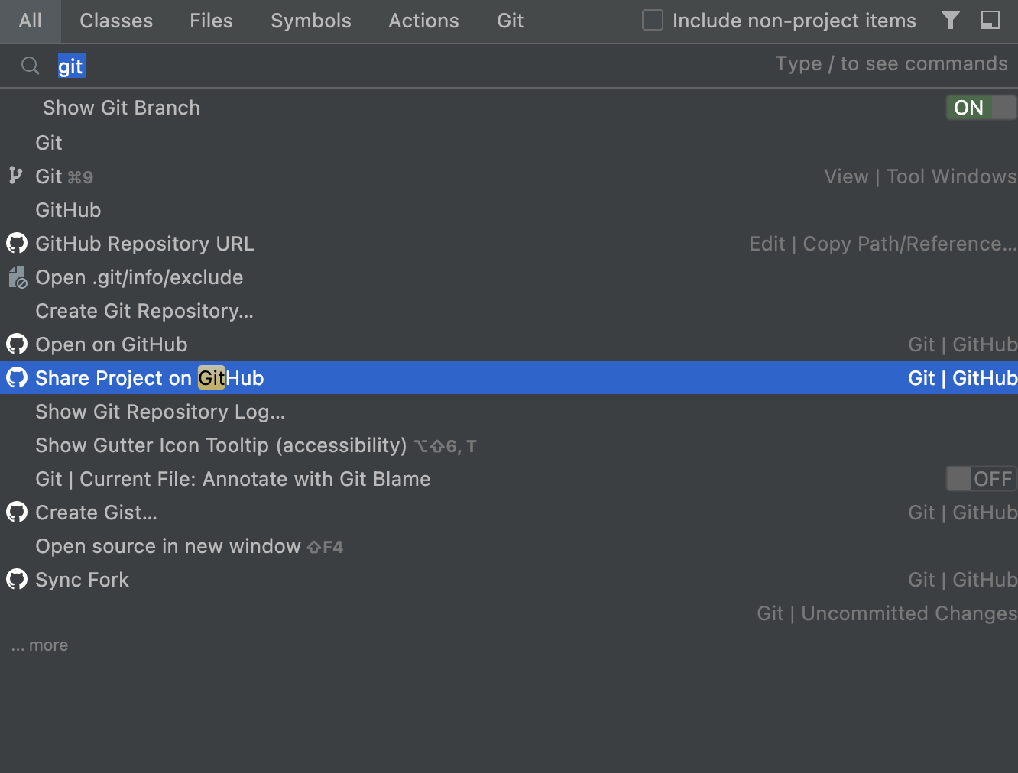Choose Show Git Repository Log entry
1018x773 pixels.
pyautogui.click(x=509, y=411)
